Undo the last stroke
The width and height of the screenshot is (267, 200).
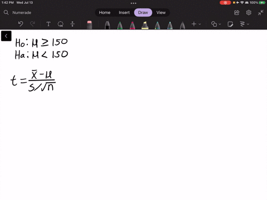(x=21, y=24)
